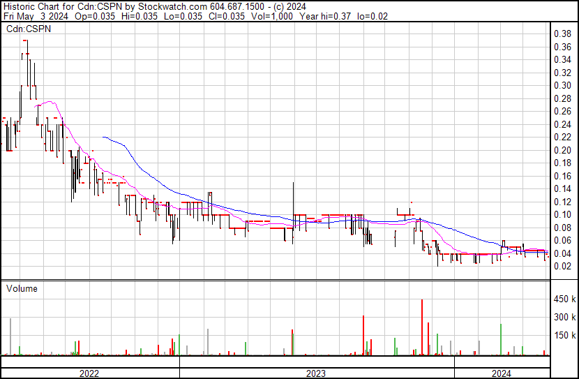This screenshot has height=379, width=579.
Task: Click the 450 k volume axis label
Action: click(564, 299)
